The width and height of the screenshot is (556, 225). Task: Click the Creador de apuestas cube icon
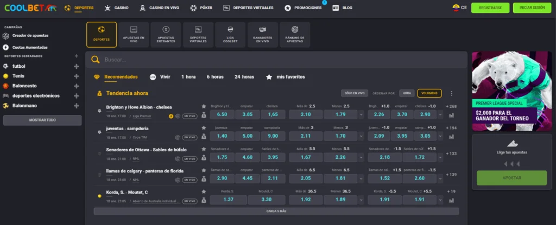point(6,36)
